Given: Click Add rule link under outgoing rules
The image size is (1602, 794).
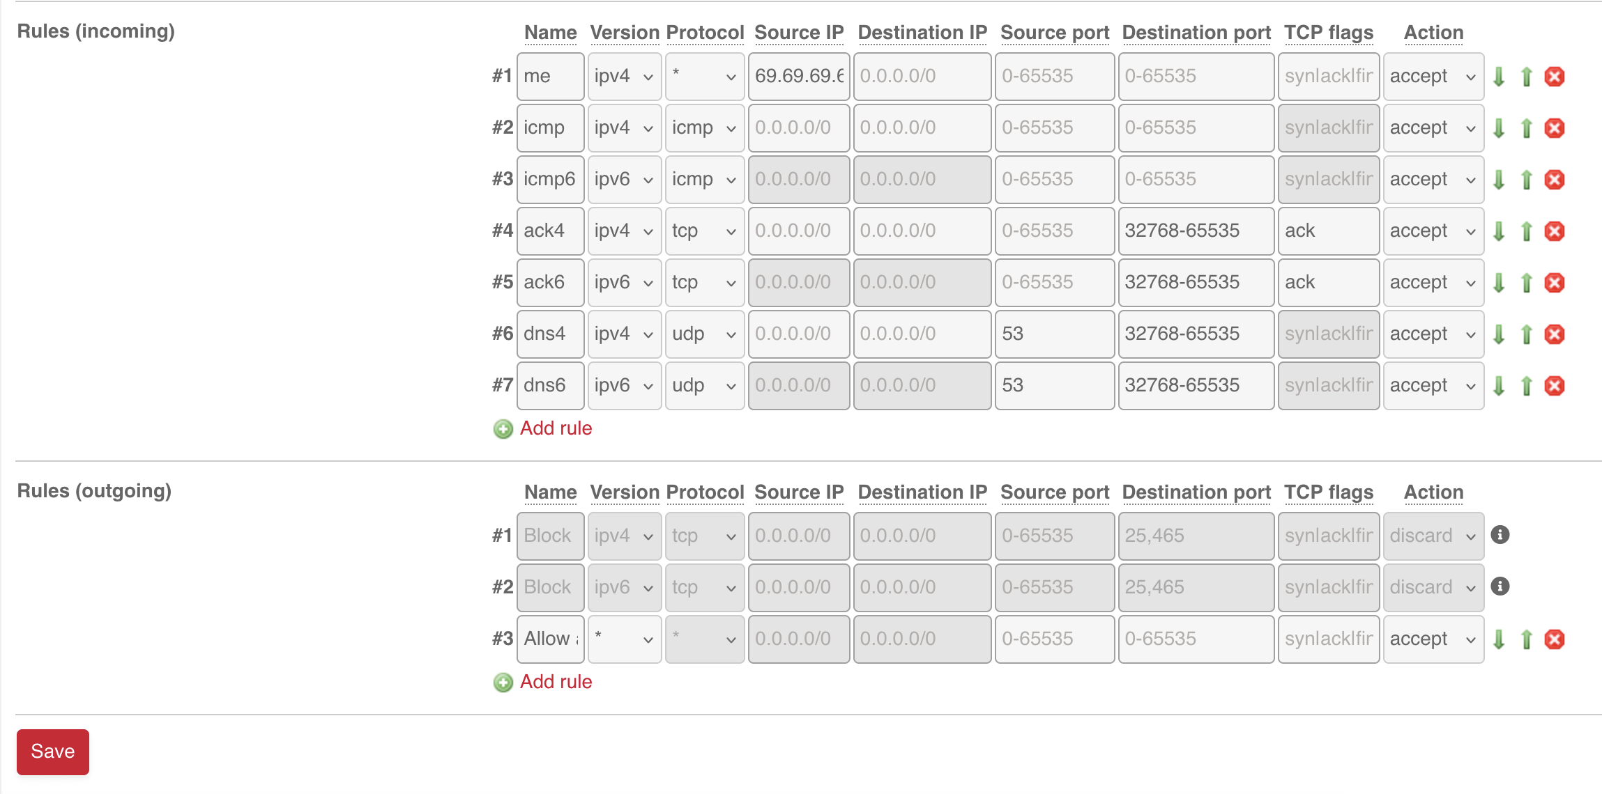Looking at the screenshot, I should click(556, 682).
